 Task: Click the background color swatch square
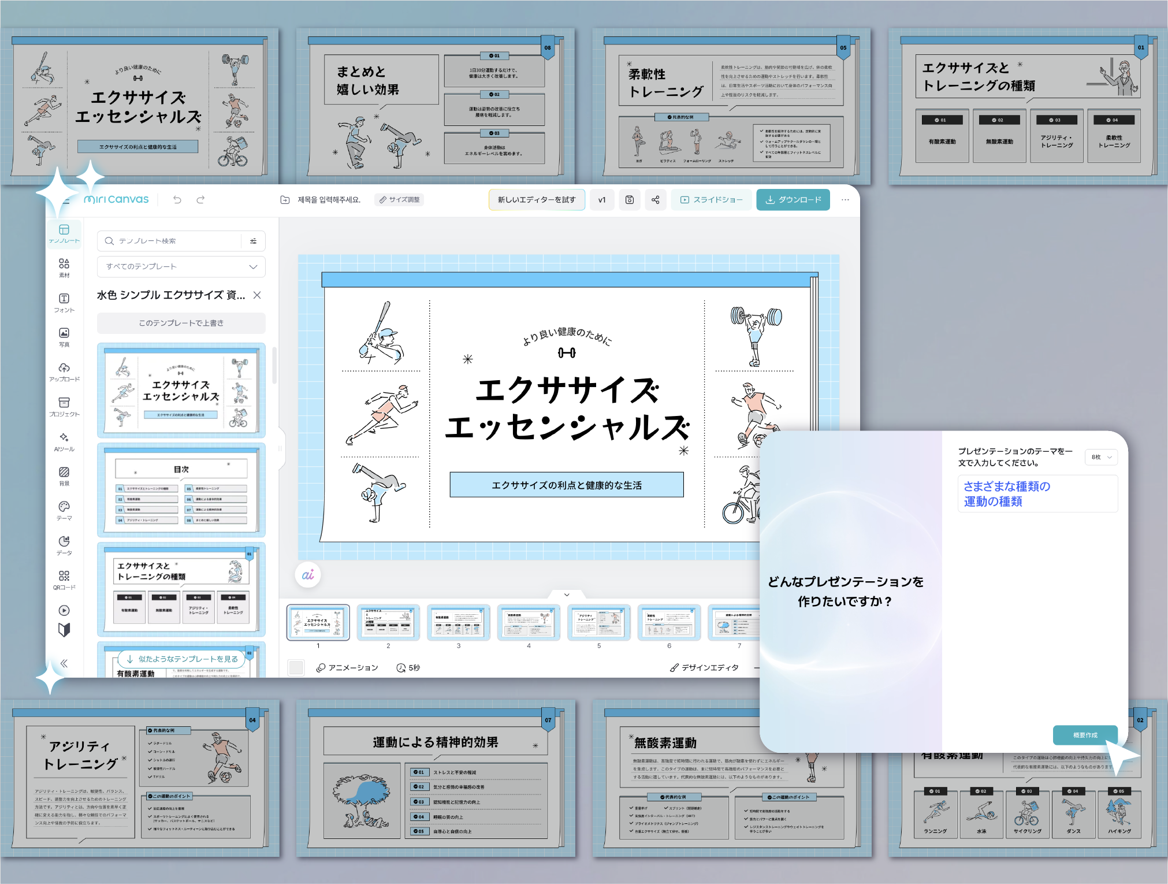[296, 667]
